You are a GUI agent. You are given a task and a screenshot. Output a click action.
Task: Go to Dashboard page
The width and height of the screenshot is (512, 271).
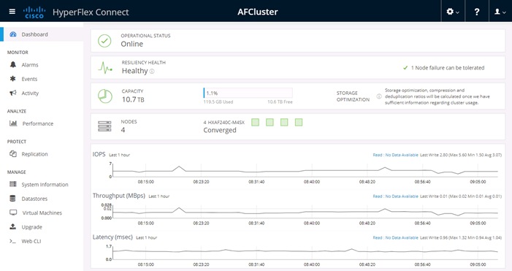coord(34,34)
